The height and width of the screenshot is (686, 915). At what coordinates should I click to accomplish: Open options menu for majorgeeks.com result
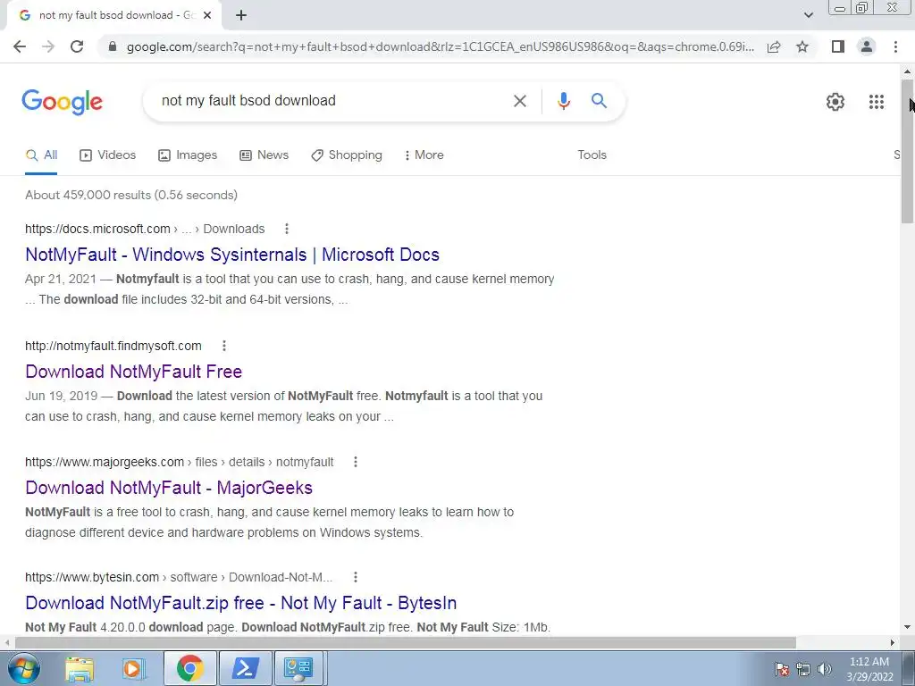point(356,462)
